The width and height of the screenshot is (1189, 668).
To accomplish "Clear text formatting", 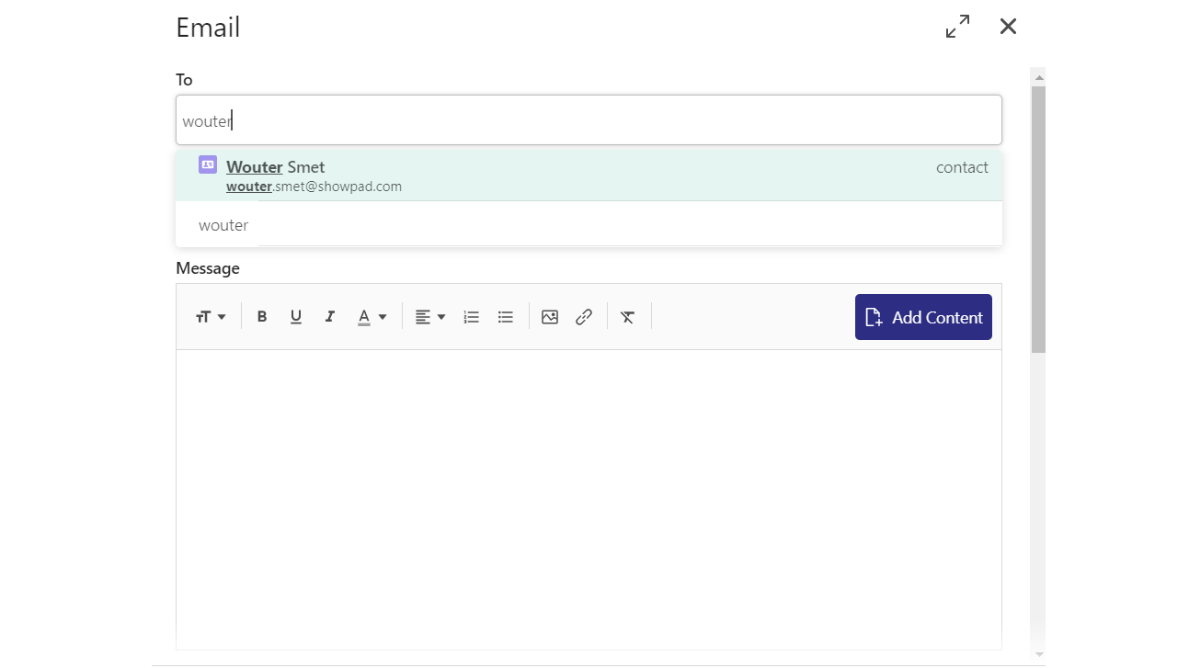I will (628, 316).
